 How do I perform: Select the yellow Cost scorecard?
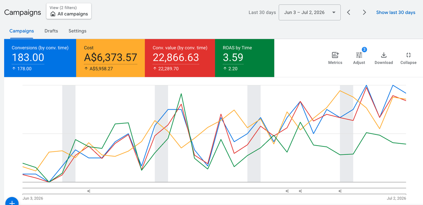coord(111,58)
